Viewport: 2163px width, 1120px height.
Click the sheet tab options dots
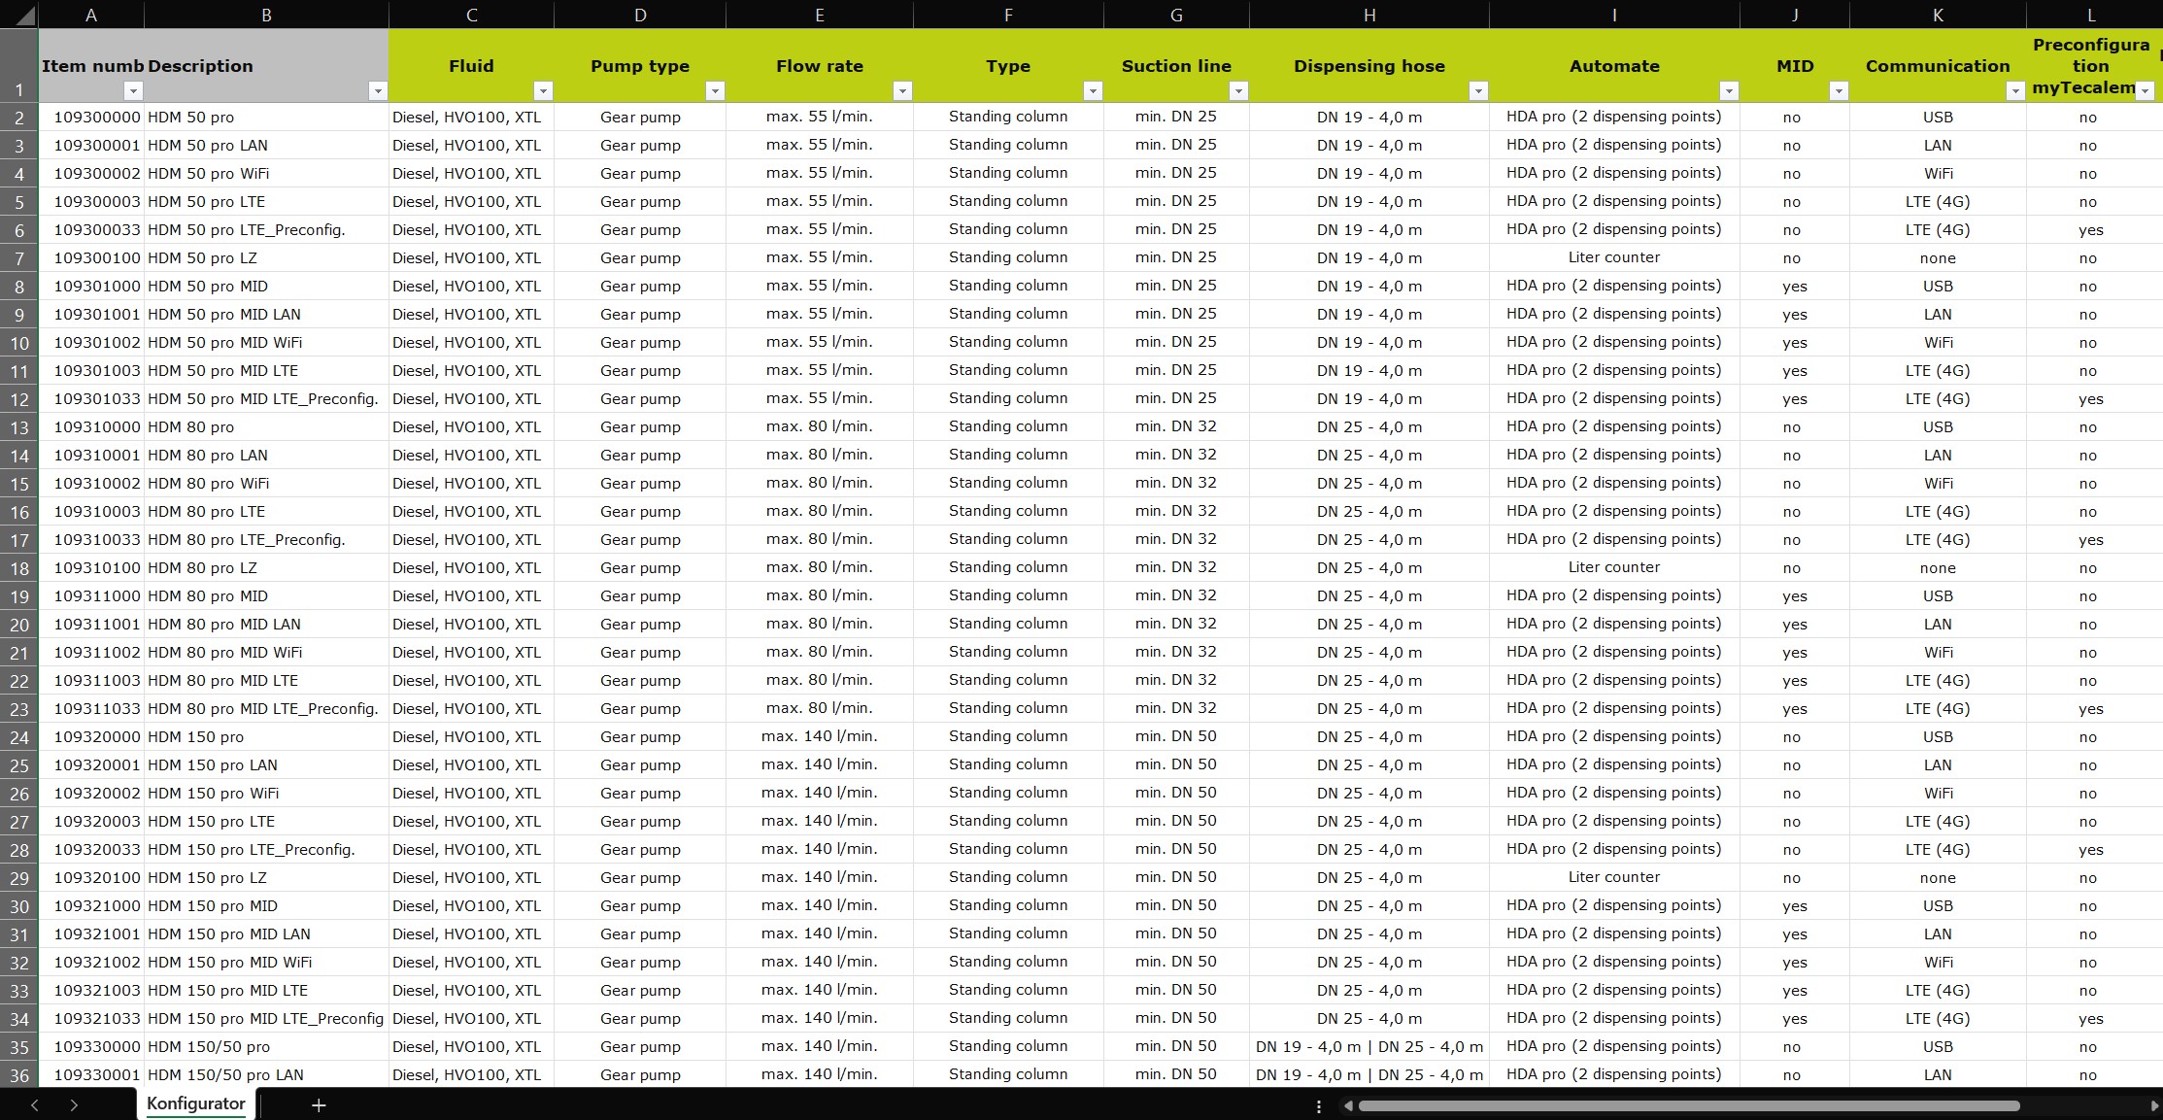(x=1318, y=1105)
